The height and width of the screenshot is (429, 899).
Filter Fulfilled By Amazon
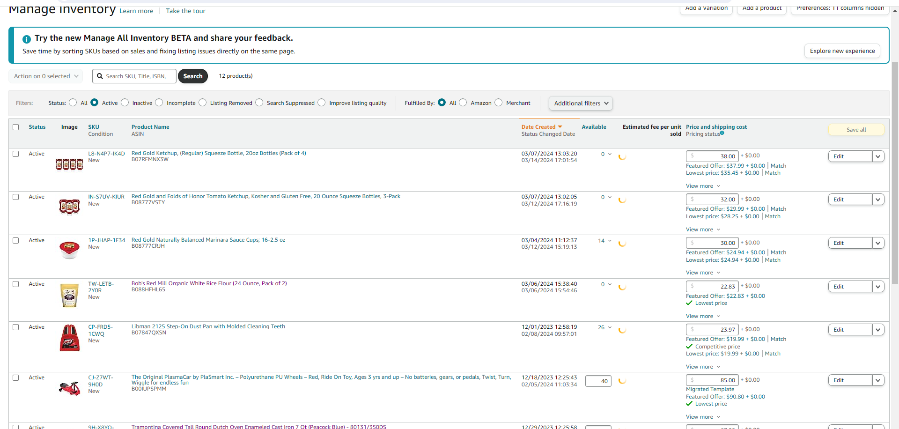(463, 103)
